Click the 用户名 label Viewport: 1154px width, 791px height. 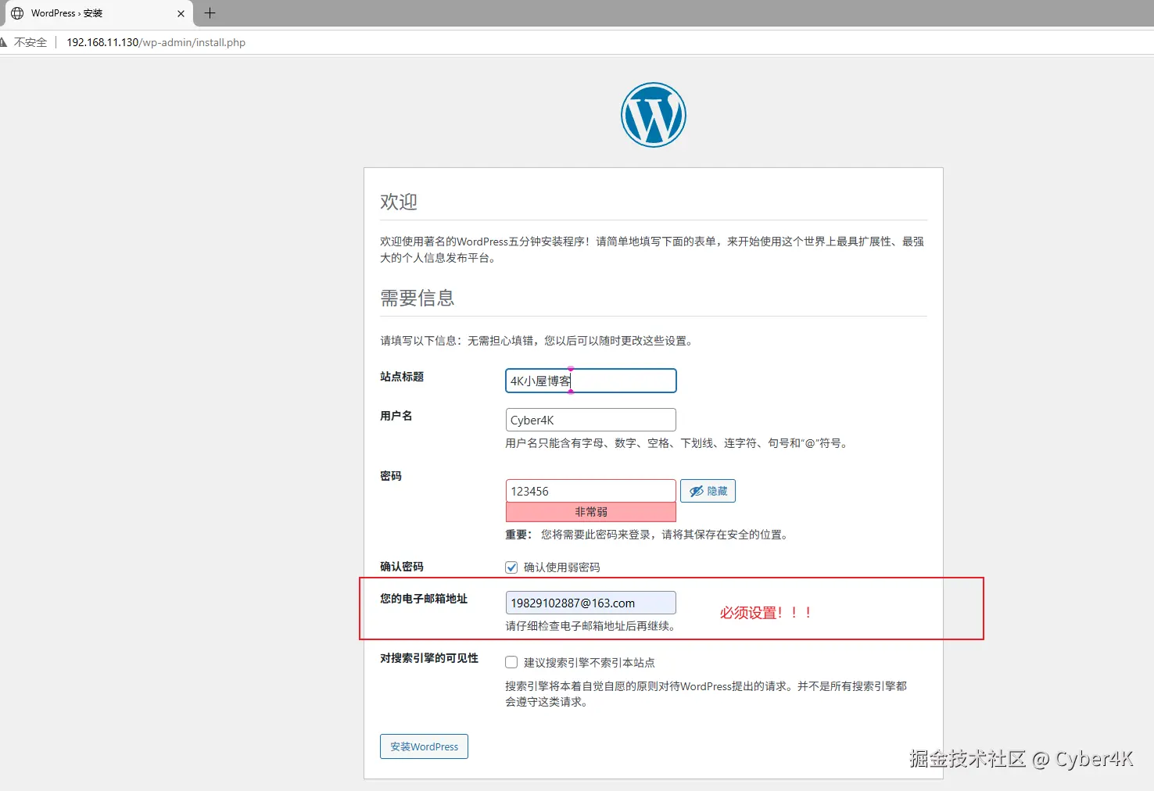pos(396,416)
